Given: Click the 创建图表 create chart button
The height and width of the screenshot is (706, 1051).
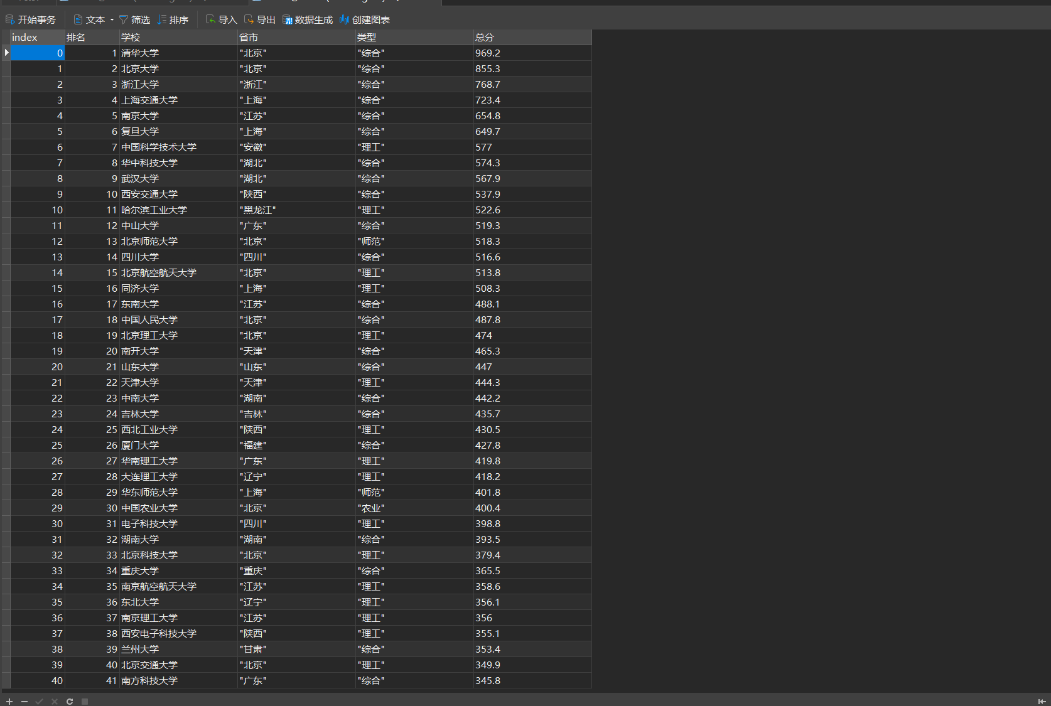Looking at the screenshot, I should [365, 19].
